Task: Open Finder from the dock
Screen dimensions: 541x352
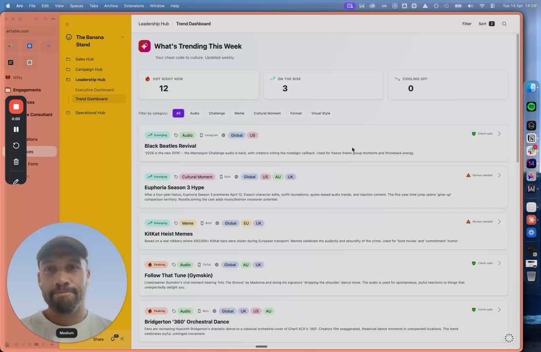Action: pos(531,88)
